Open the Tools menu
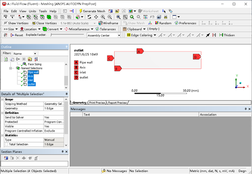This screenshot has height=174, width=252. click(x=43, y=11)
